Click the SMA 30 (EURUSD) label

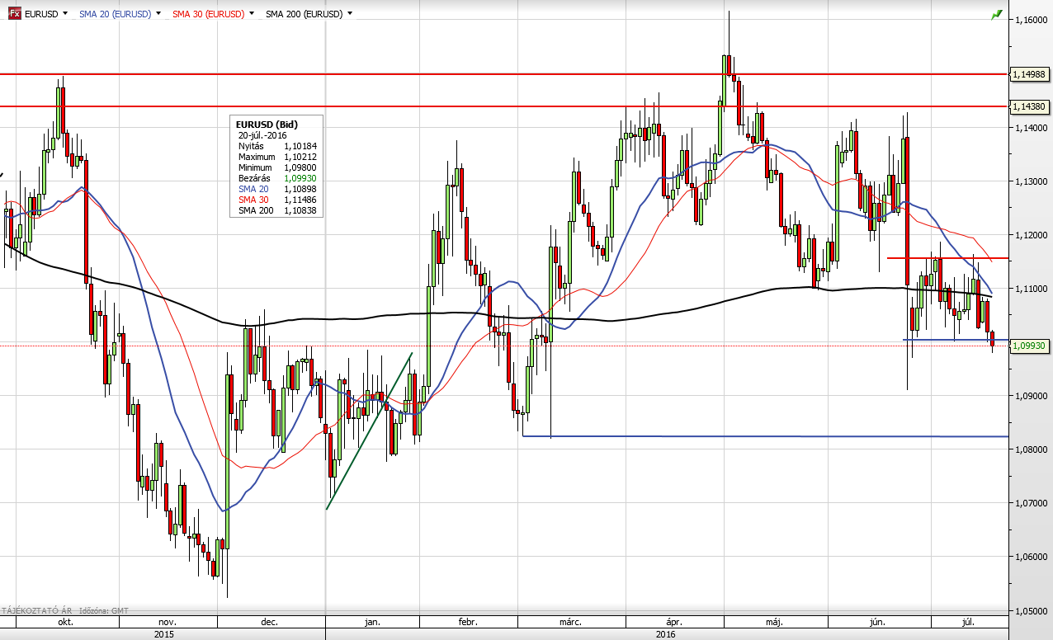(208, 14)
